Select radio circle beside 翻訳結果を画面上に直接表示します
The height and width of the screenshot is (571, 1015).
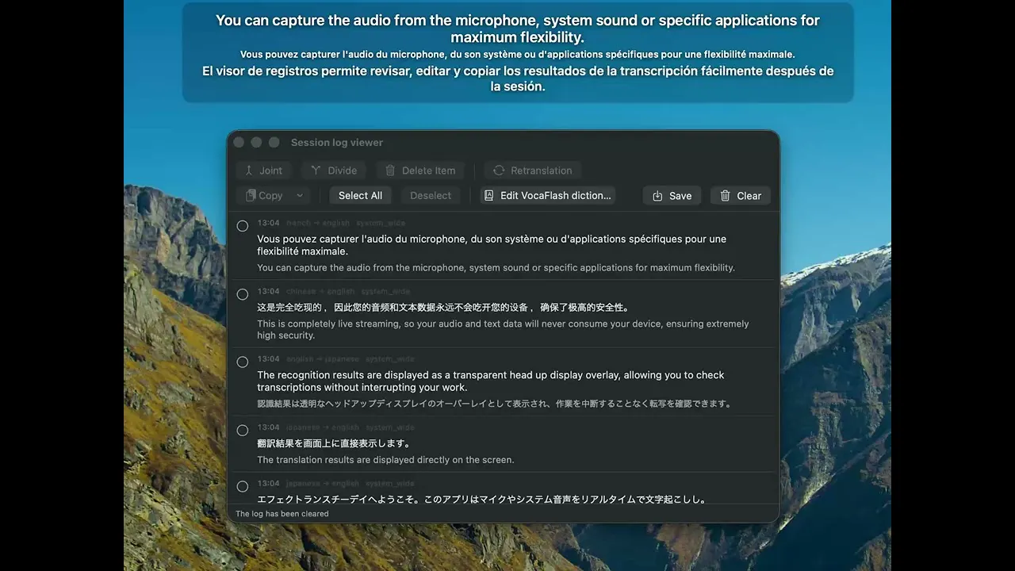tap(243, 430)
